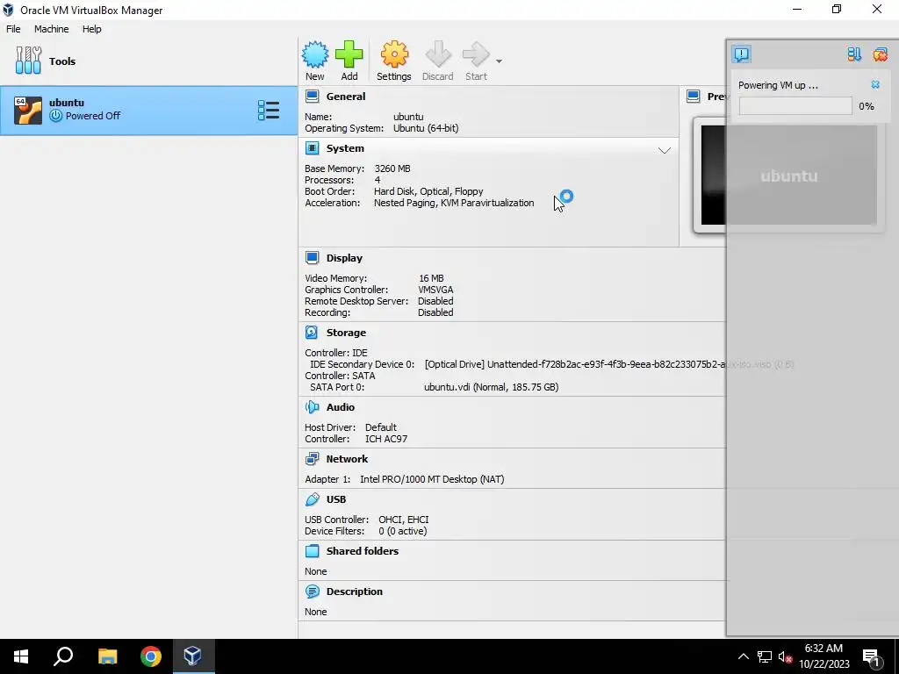Click the USB section icon
Image resolution: width=899 pixels, height=674 pixels.
(x=312, y=499)
